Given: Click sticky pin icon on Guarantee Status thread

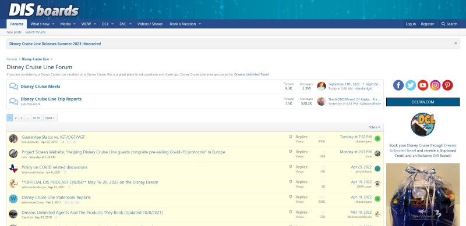Looking at the screenshot, I should pos(291,137).
